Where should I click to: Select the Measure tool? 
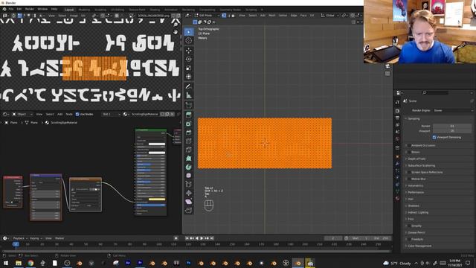coord(188,95)
